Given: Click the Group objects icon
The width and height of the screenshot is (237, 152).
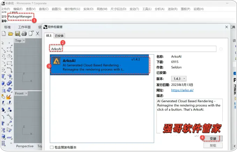Looking at the screenshot, I should tap(3, 110).
